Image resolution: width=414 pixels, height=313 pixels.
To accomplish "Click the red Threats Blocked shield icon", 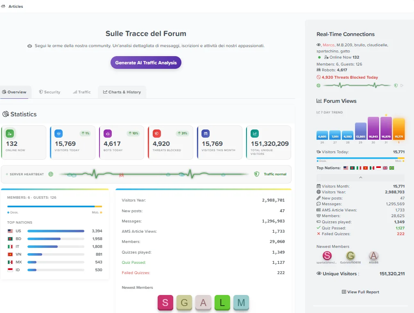I will (x=157, y=134).
